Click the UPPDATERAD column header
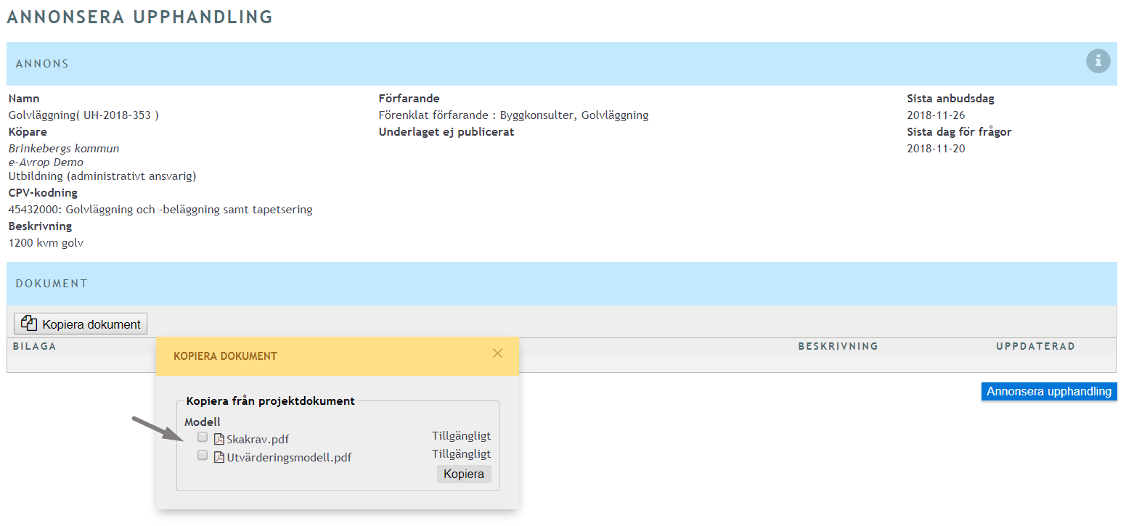Screen dimensions: 1126x526 coord(1035,346)
